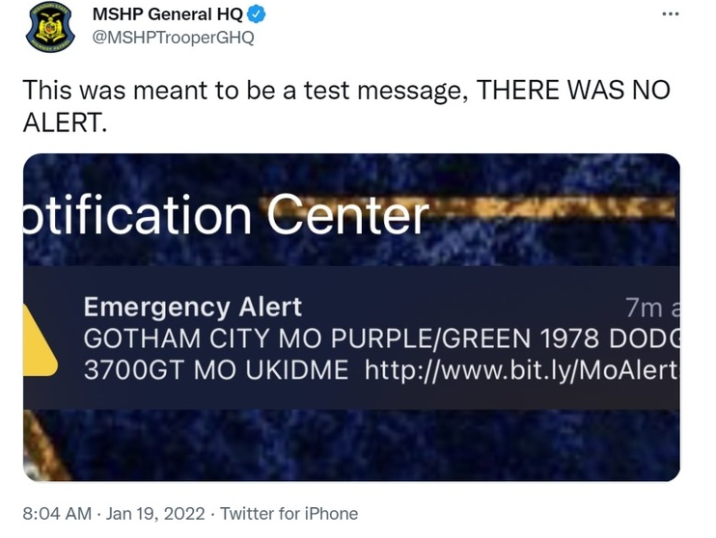Viewport: 716px width, 538px height.
Task: Click the Notification Center heading text
Action: point(226,214)
